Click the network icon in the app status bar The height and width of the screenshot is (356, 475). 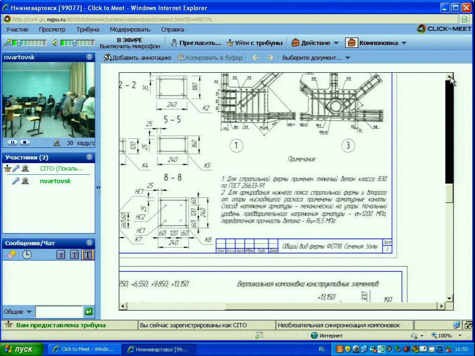pos(456,325)
